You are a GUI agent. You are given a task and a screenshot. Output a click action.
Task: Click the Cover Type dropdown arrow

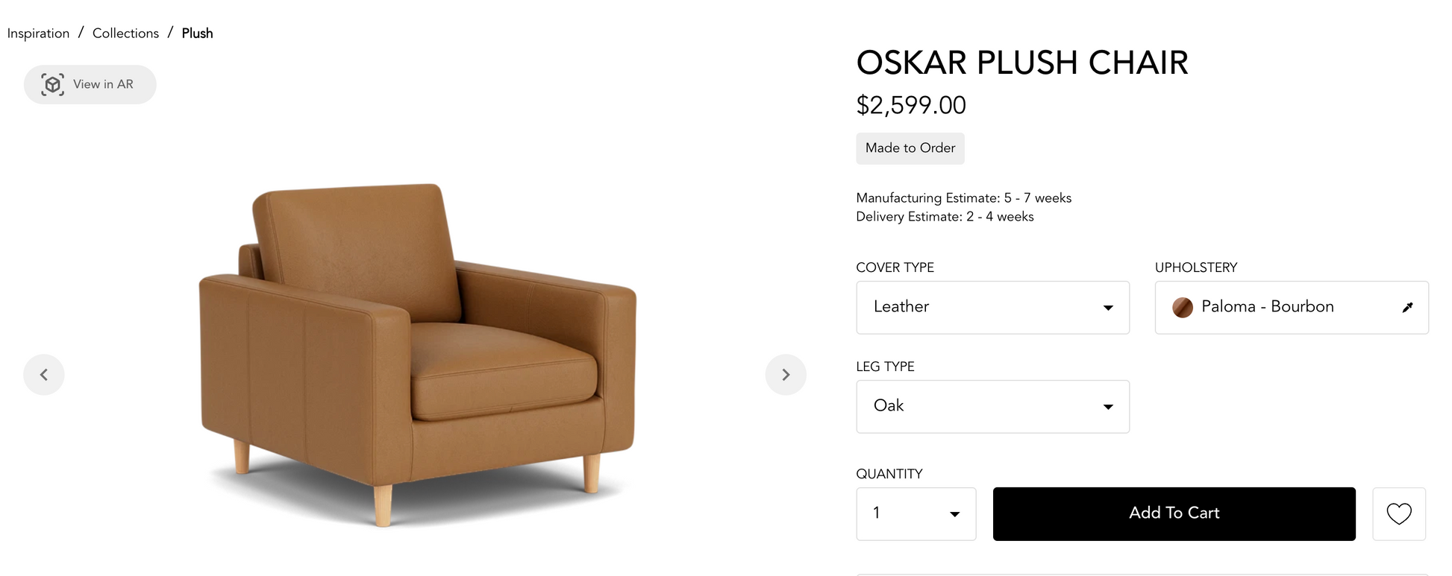pos(1108,308)
